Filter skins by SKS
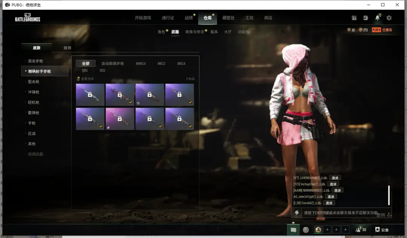Image resolution: width=407 pixels, height=238 pixels. 102,70
